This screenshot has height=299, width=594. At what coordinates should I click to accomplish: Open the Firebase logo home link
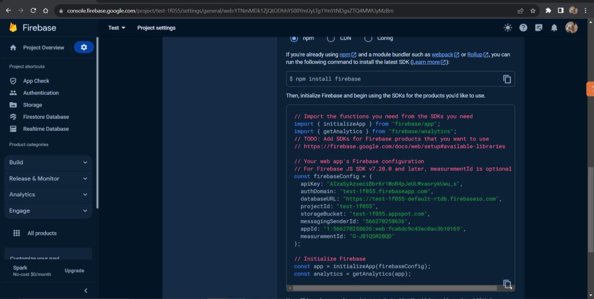coord(33,28)
